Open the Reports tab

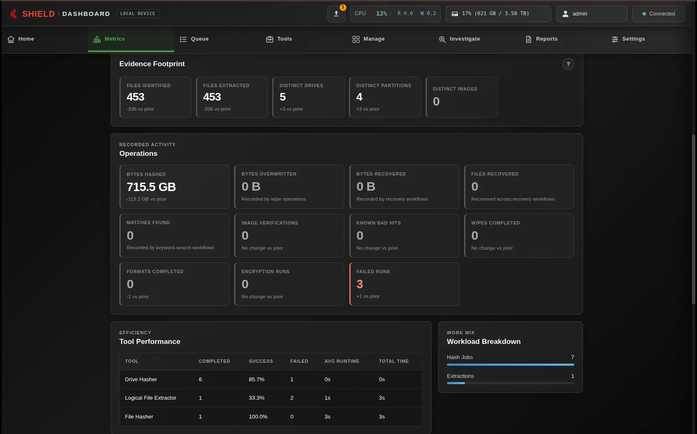pyautogui.click(x=563, y=39)
